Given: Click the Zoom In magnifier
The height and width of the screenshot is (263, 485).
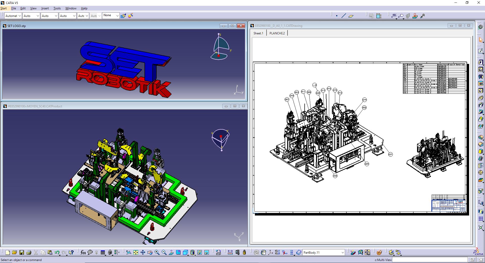Looking at the screenshot, I should point(157,252).
